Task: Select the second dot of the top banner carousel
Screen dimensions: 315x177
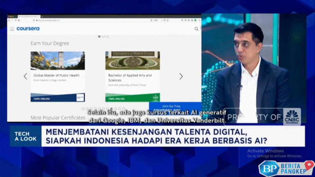Action: (103, 36)
